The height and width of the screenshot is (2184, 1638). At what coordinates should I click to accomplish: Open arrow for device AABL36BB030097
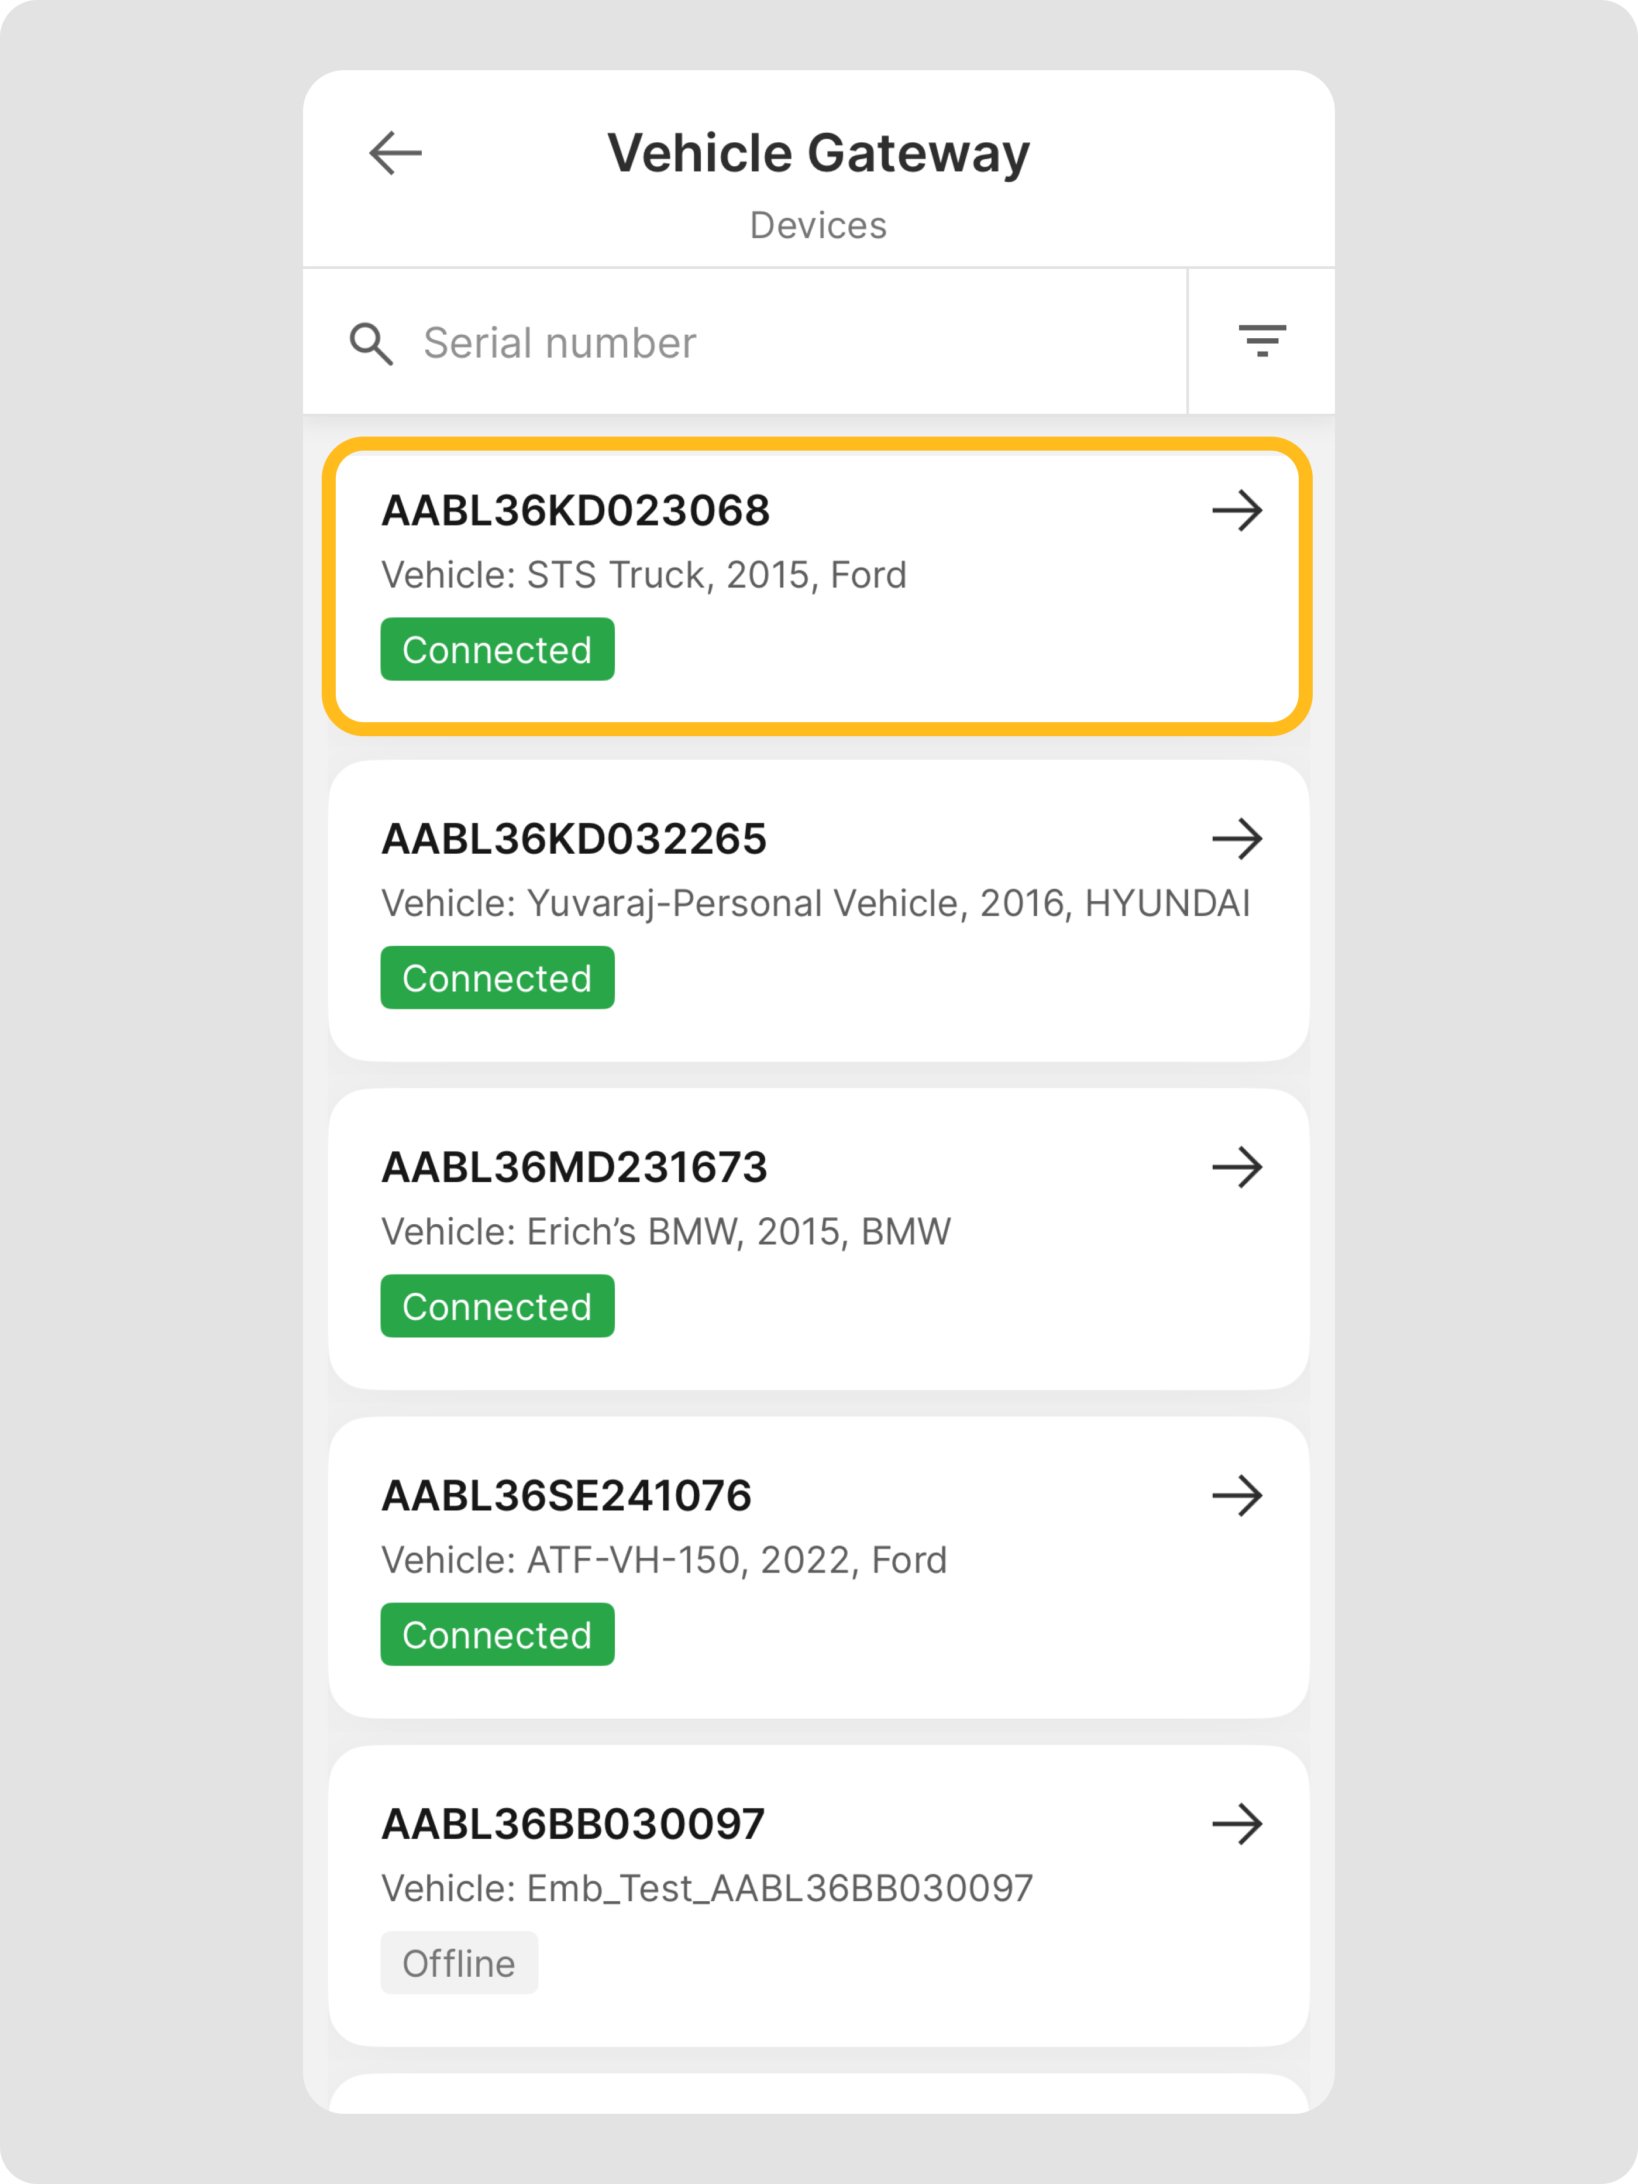[x=1237, y=1825]
